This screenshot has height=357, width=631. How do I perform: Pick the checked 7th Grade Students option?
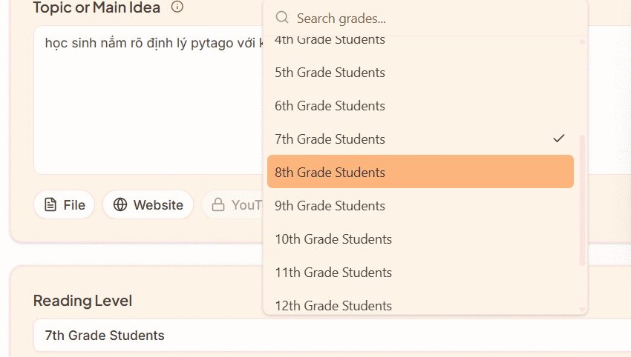click(x=330, y=139)
